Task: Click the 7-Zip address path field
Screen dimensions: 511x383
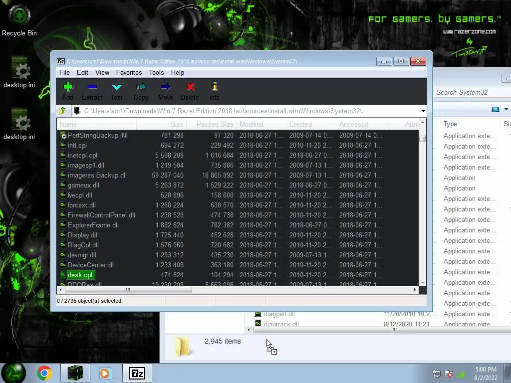Action: click(246, 111)
